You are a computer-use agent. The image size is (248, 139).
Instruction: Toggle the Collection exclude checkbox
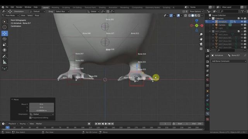tap(239, 19)
